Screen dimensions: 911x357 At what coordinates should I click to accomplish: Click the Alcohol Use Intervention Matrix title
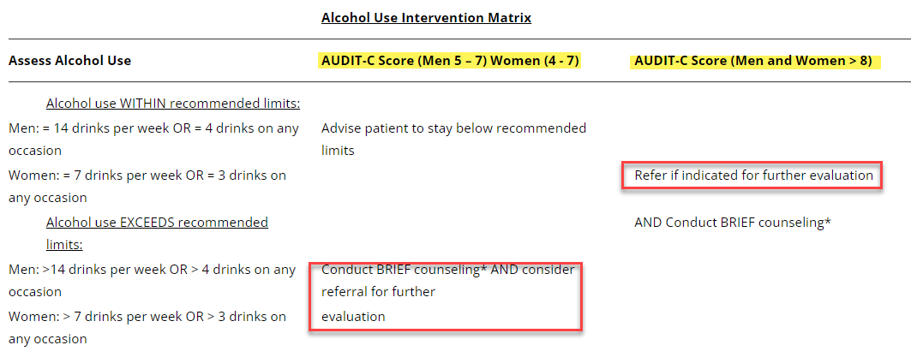(426, 17)
